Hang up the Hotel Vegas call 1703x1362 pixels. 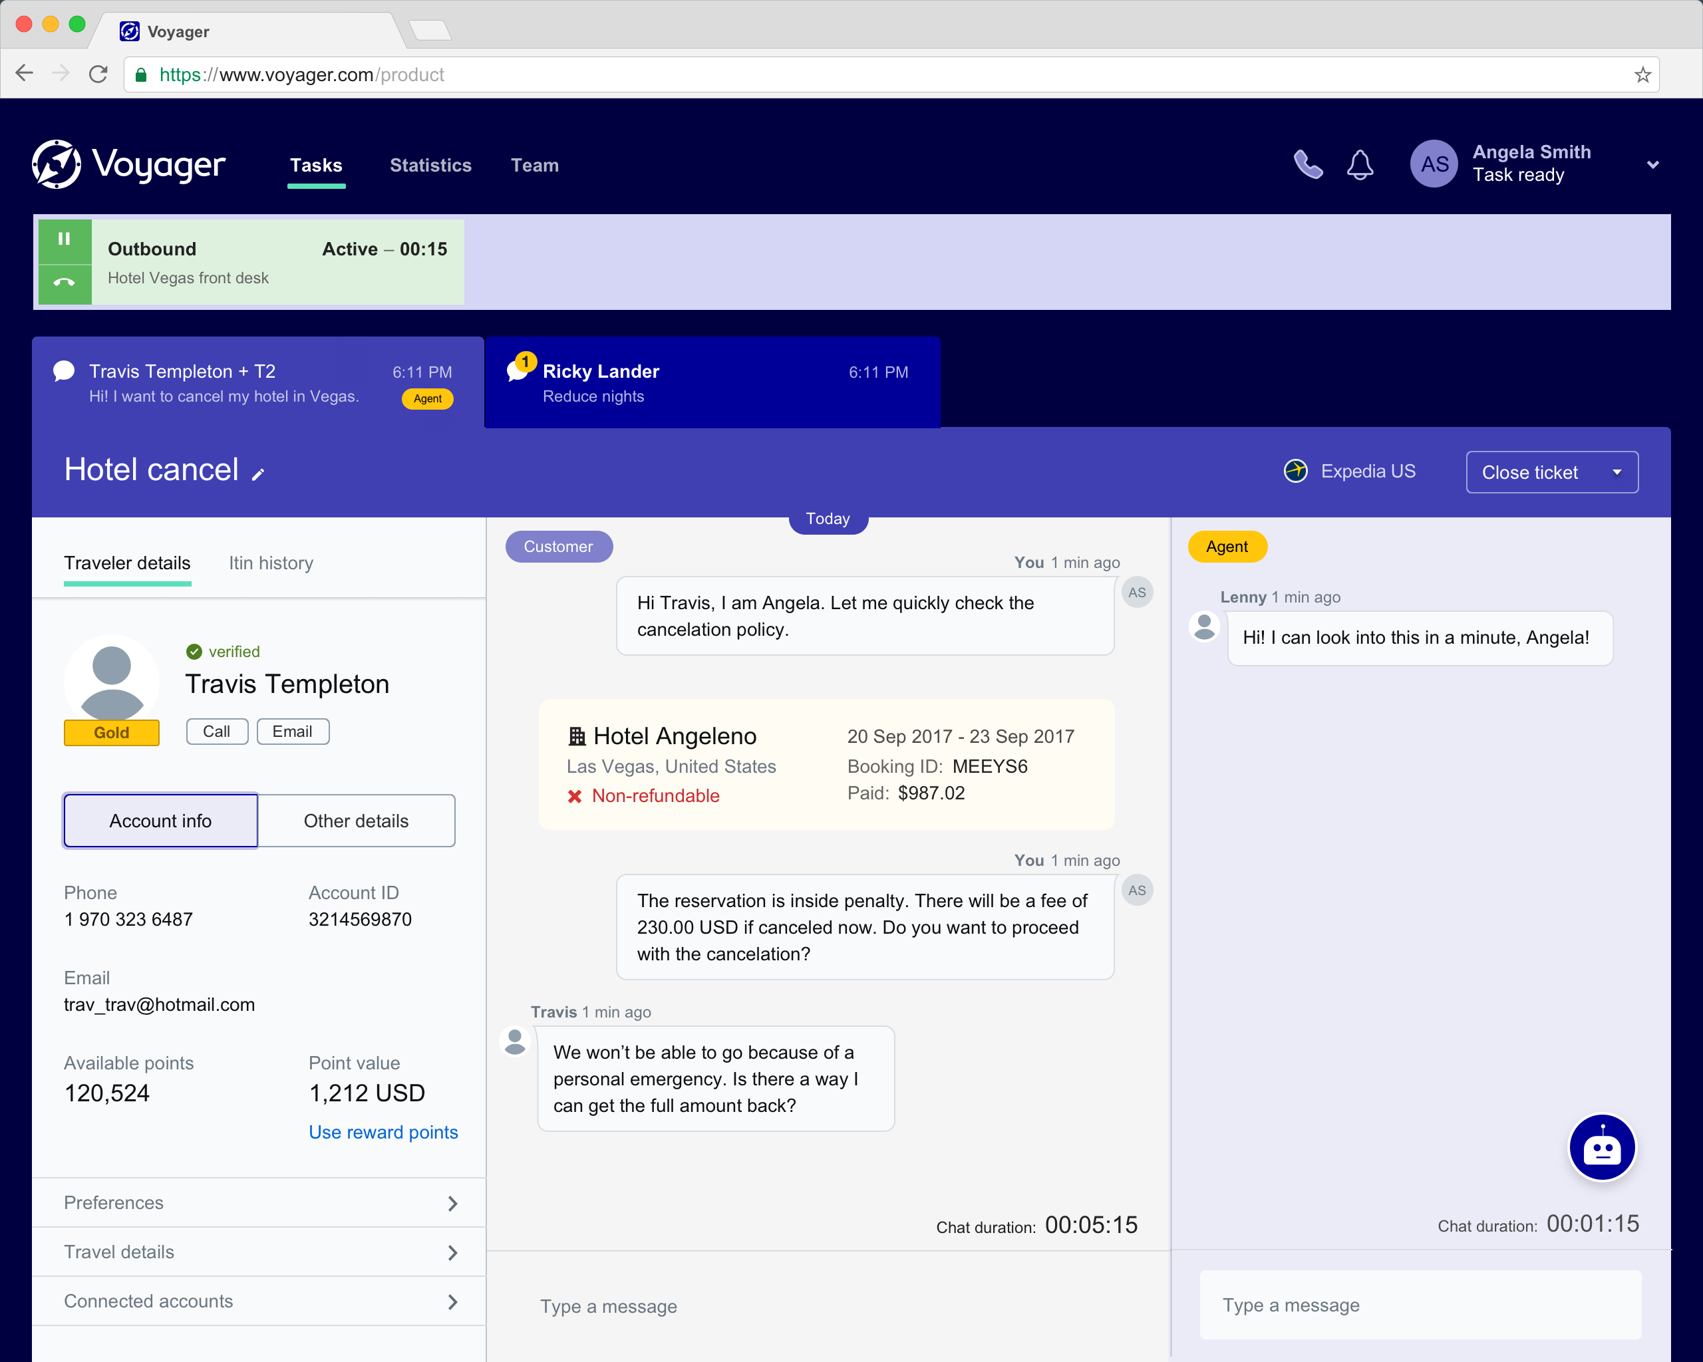pos(65,283)
